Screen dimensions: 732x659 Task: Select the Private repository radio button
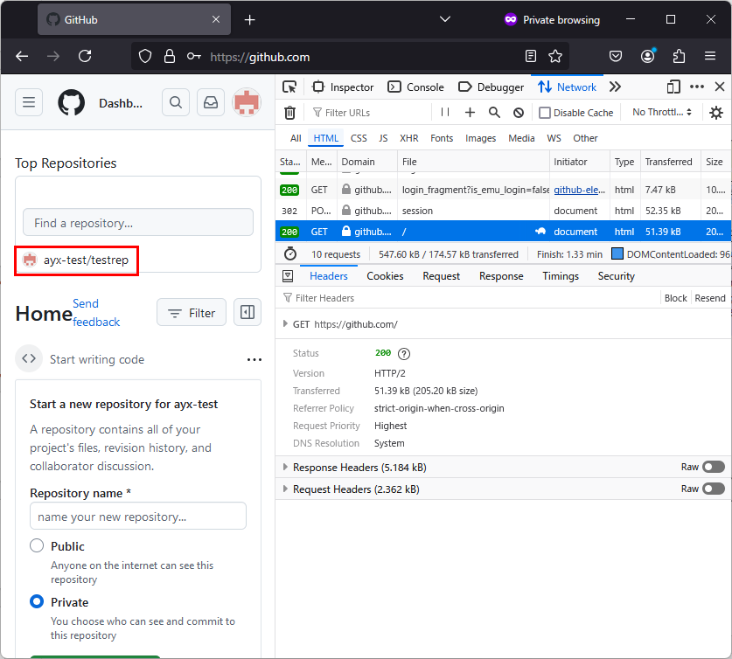37,601
